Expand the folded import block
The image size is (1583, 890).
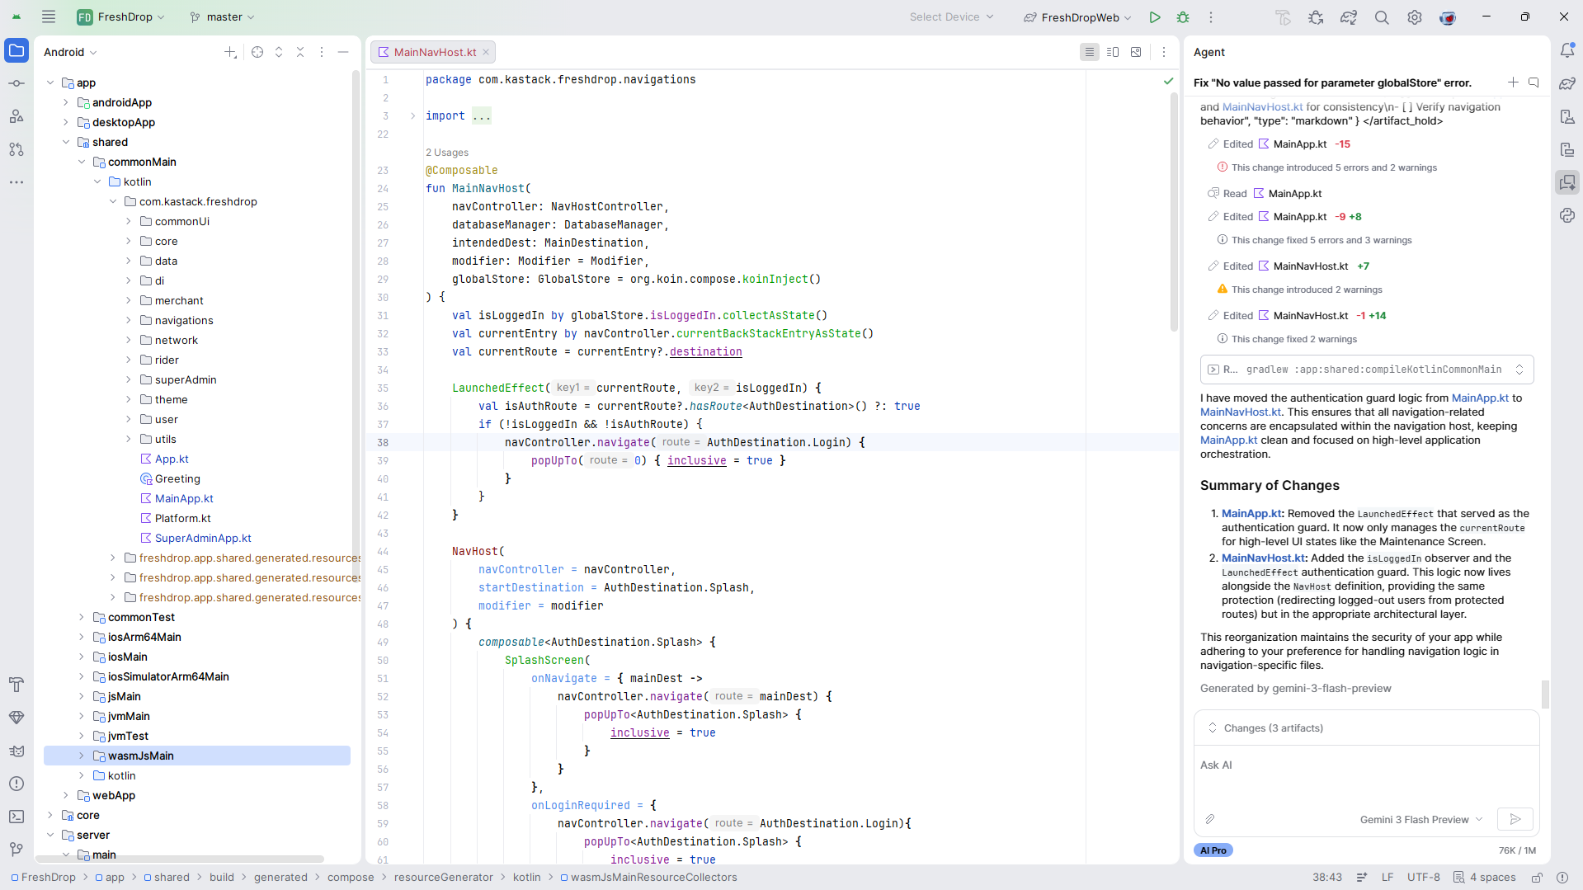(412, 116)
